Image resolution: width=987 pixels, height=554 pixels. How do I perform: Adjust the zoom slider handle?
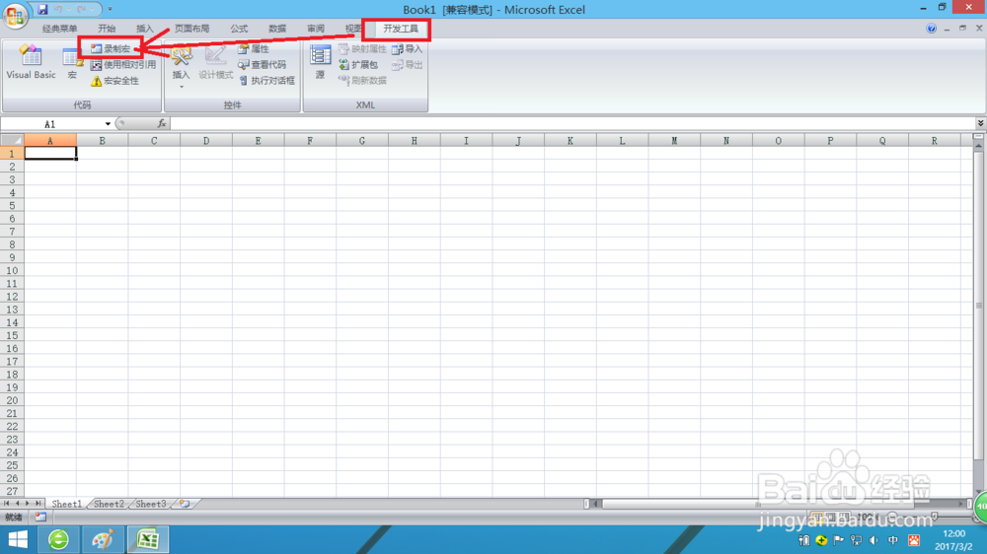pos(934,517)
